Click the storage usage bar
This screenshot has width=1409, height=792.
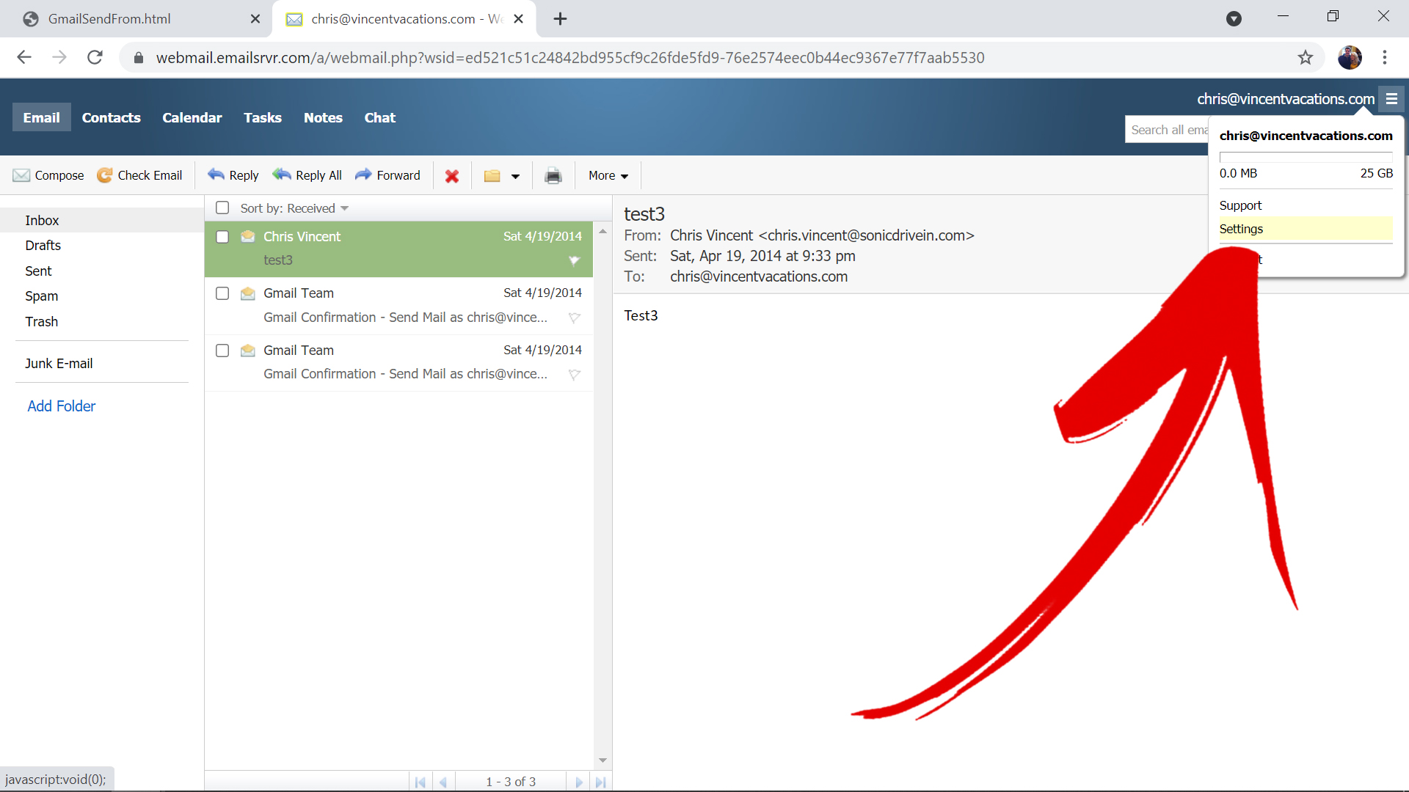click(1306, 157)
